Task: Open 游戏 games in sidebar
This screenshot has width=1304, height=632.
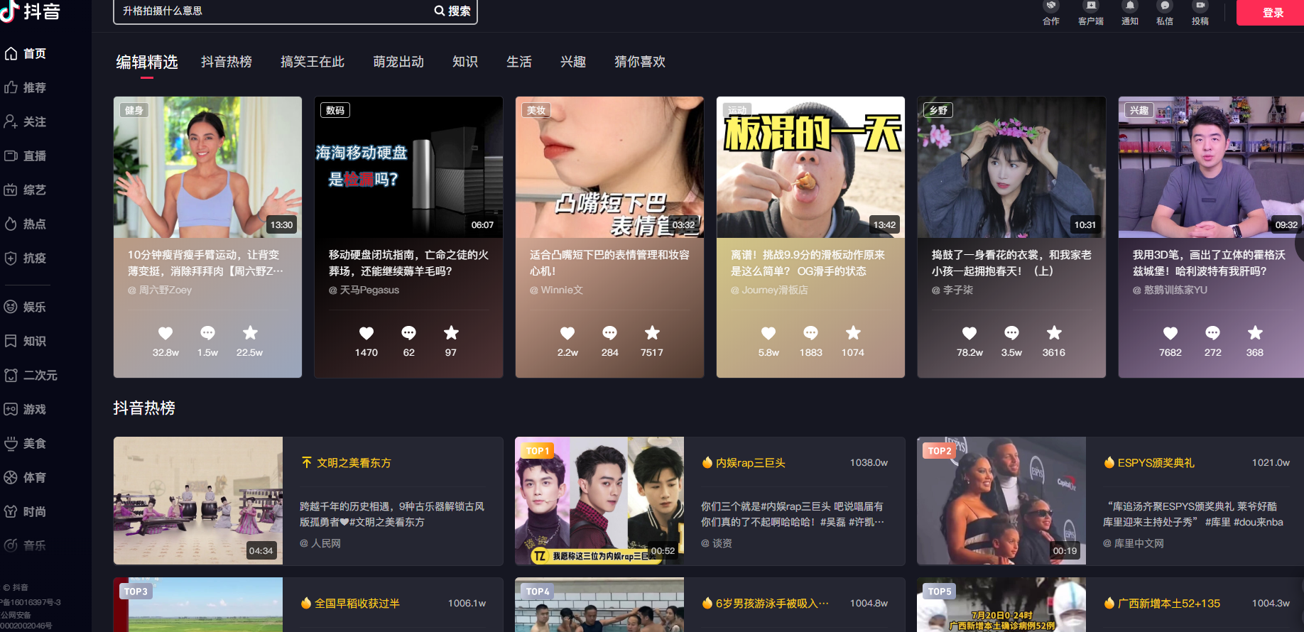Action: click(x=26, y=410)
